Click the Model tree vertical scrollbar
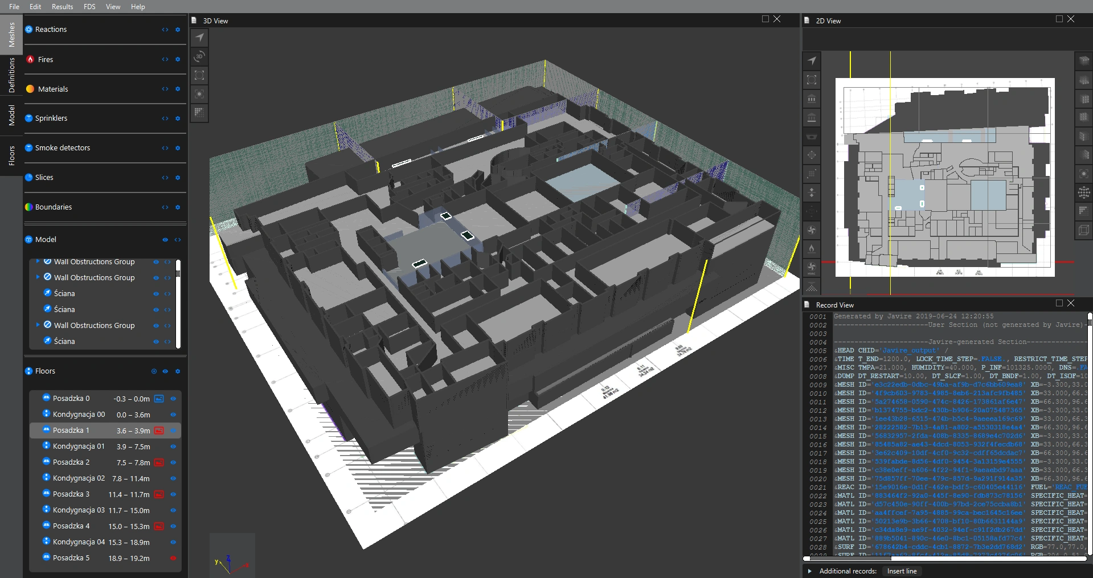1093x578 pixels. (178, 273)
